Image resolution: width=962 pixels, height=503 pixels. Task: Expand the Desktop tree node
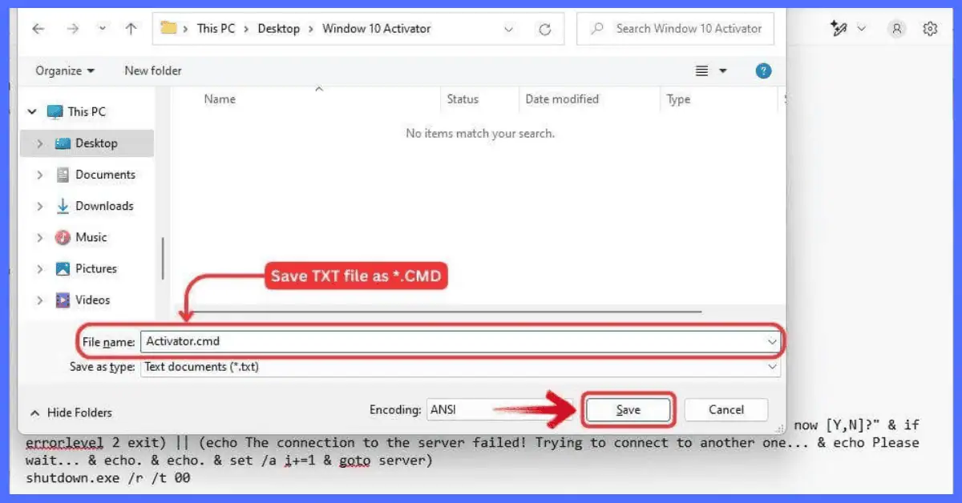click(x=39, y=143)
